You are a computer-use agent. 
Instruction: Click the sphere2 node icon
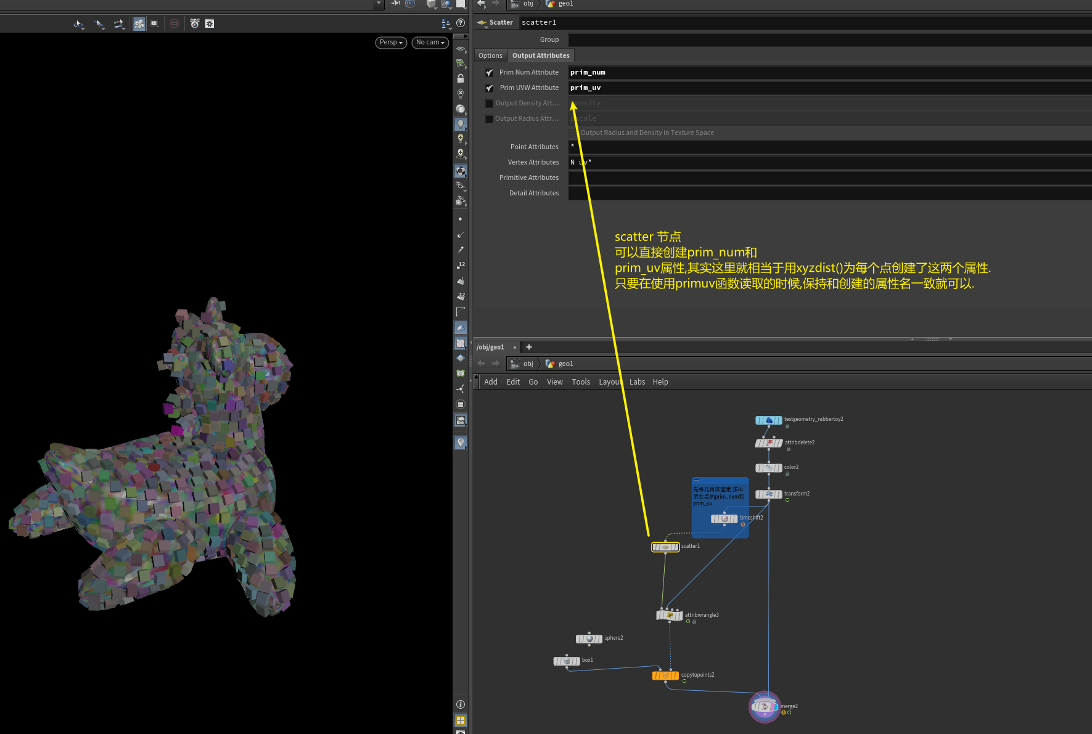[x=589, y=638]
